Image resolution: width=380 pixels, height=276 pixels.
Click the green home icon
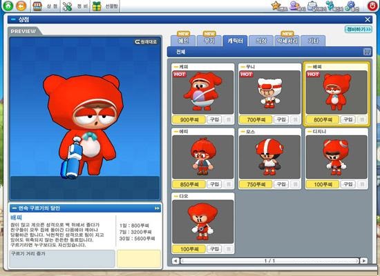[x=8, y=6]
